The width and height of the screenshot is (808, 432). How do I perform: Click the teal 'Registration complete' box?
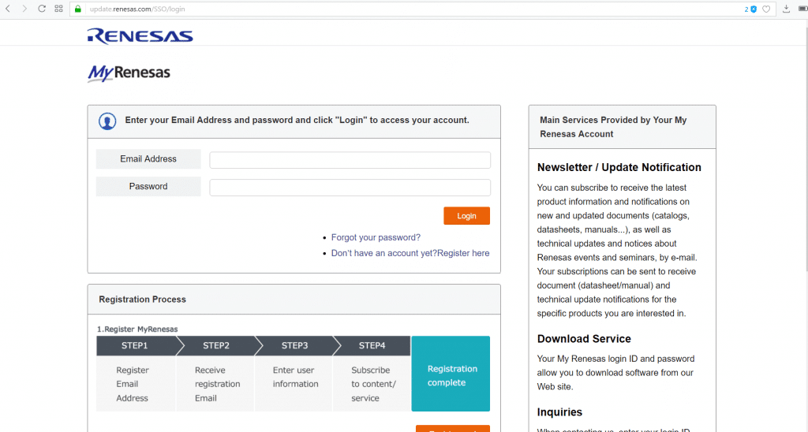coord(451,375)
